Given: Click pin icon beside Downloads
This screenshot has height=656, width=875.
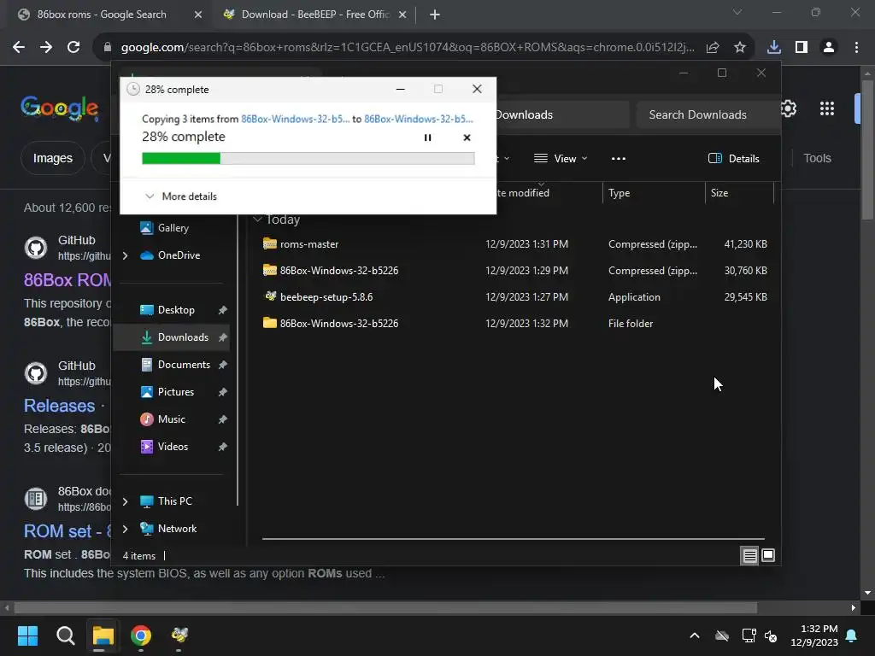Looking at the screenshot, I should point(222,337).
